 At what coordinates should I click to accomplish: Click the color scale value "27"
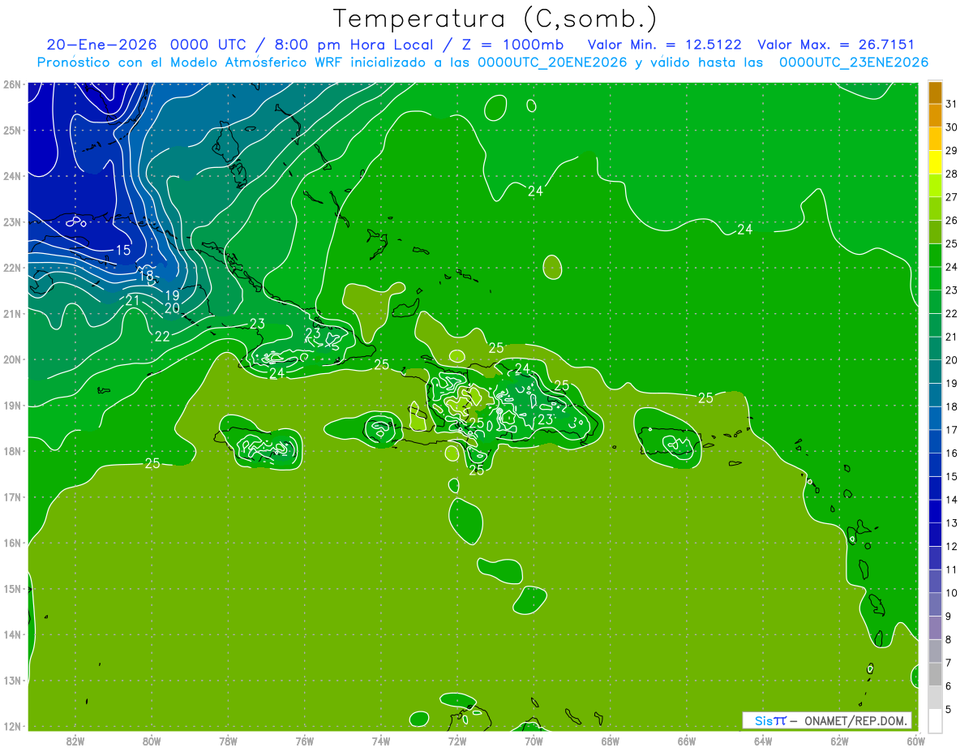(x=951, y=197)
